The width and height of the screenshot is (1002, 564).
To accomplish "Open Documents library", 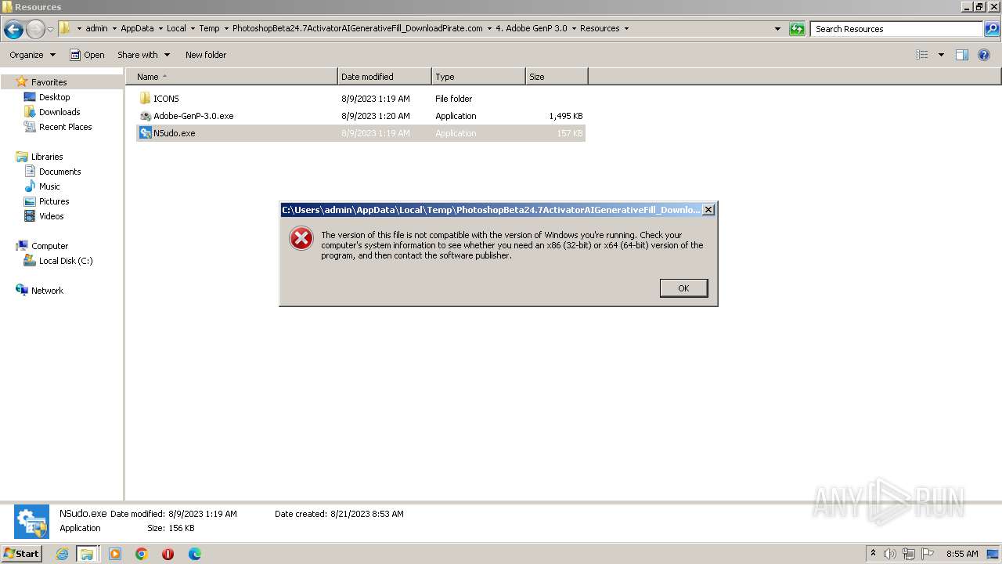I will point(59,172).
